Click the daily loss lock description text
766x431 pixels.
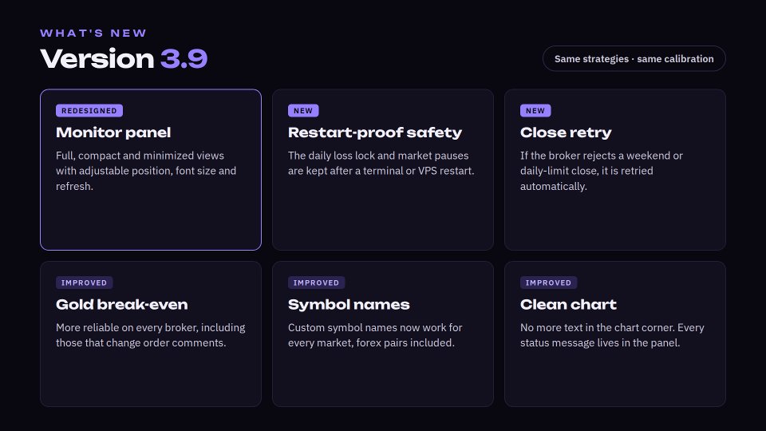381,163
